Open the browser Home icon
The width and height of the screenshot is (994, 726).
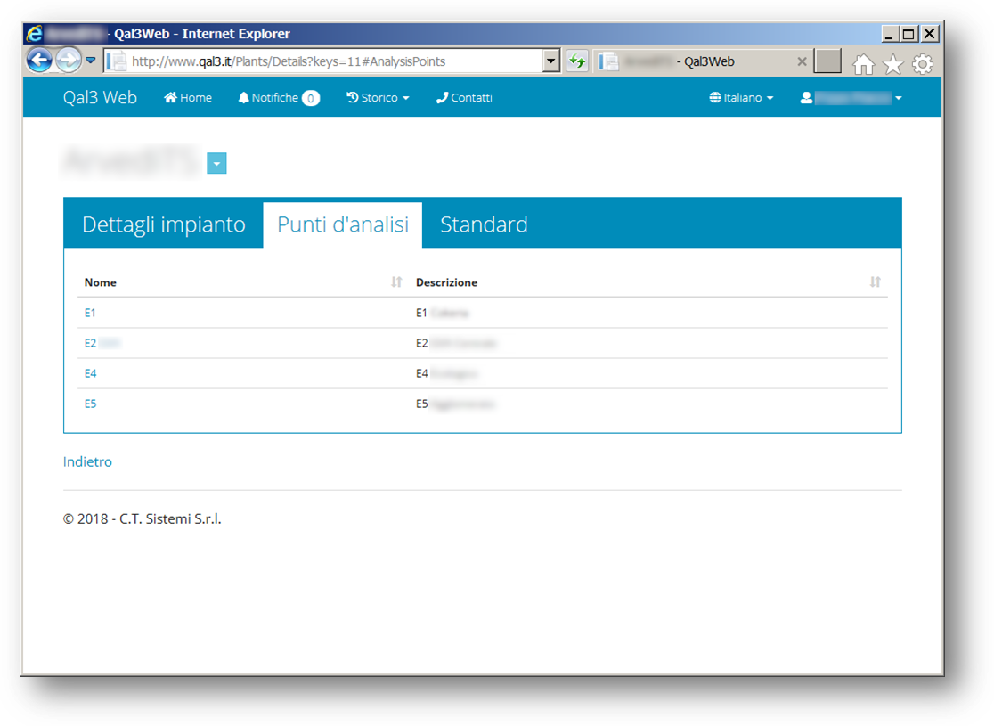click(863, 63)
